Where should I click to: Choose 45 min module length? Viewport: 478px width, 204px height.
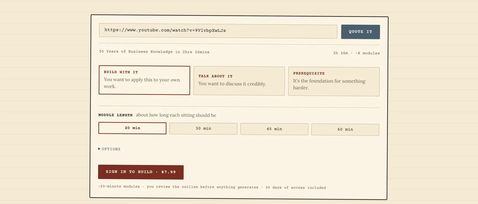274,129
